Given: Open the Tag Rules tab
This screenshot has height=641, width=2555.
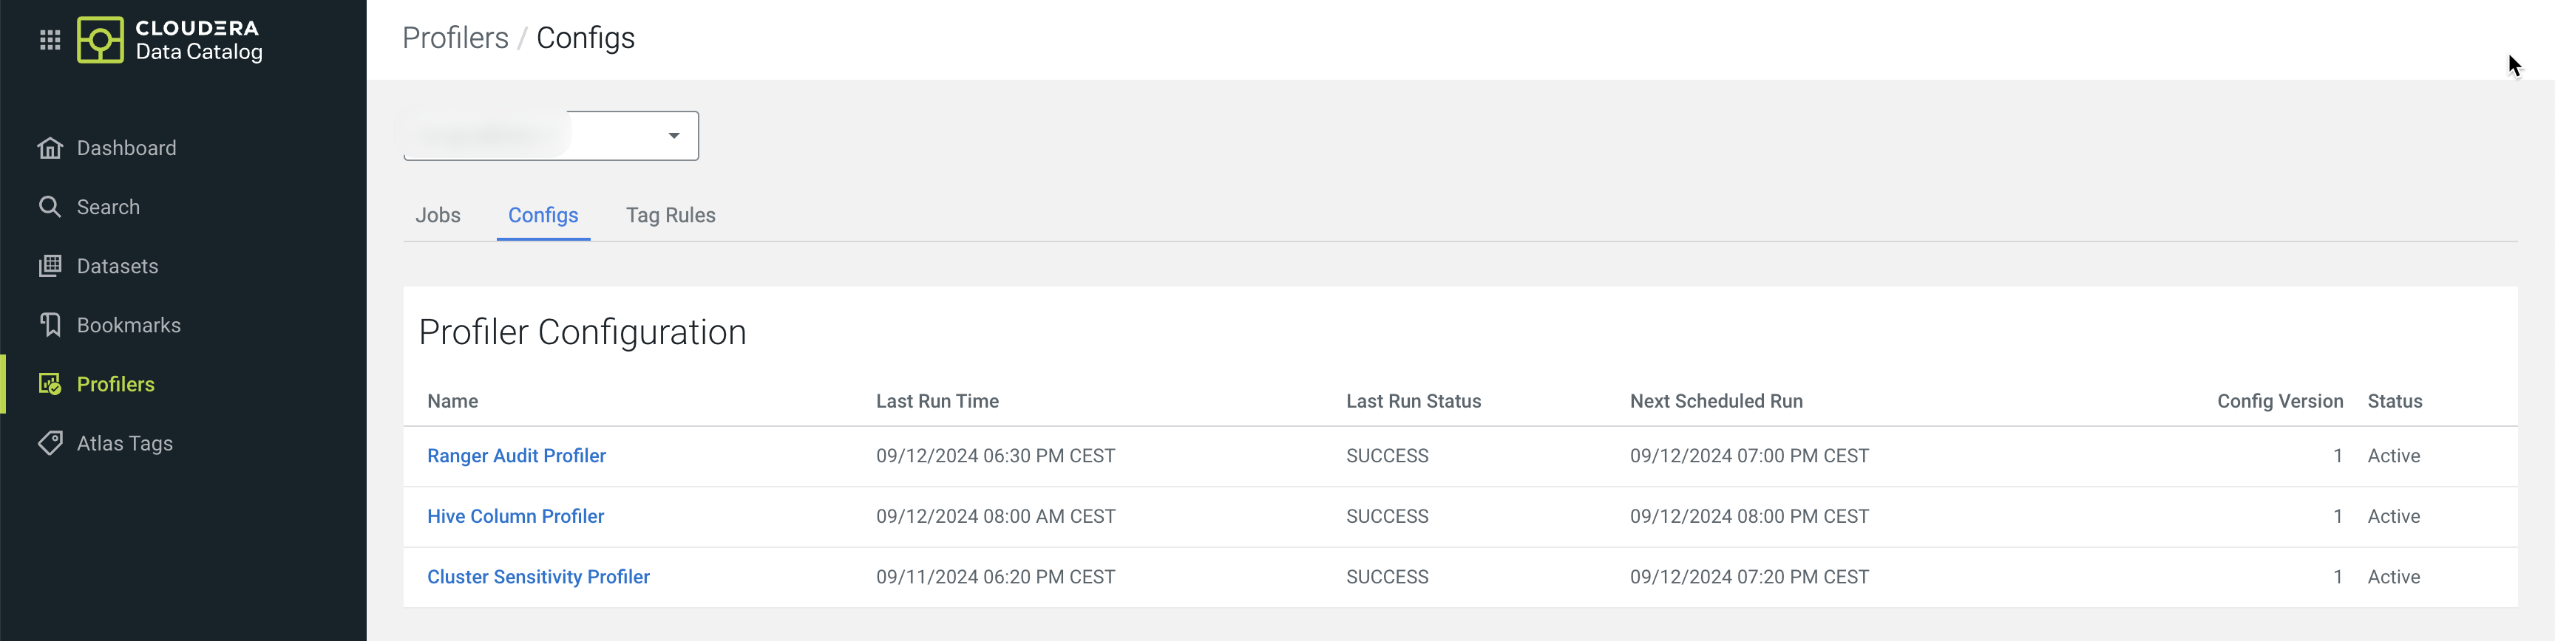Looking at the screenshot, I should coord(670,215).
